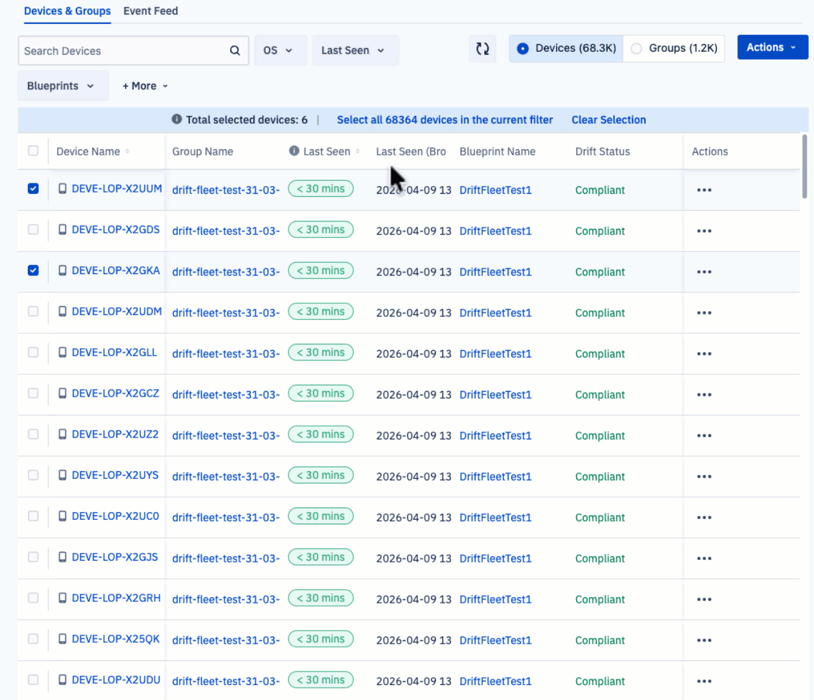The image size is (814, 700).
Task: Switch to the Event Feed tab
Action: [x=150, y=11]
